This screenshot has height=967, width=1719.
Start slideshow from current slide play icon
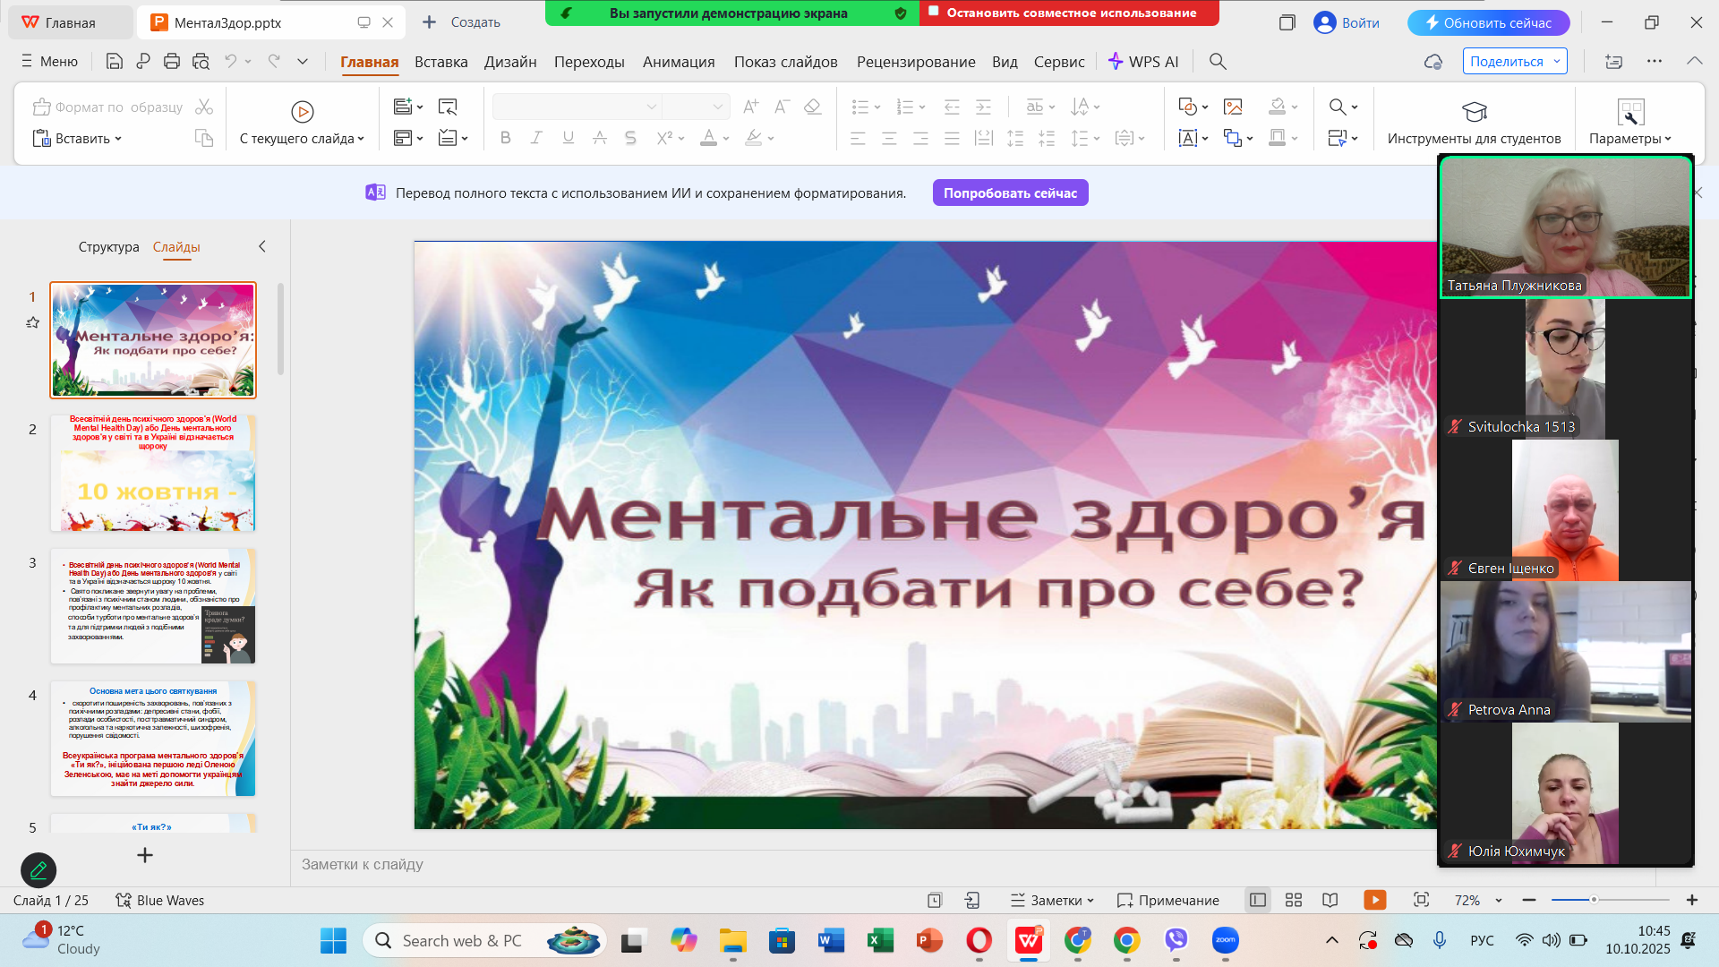click(x=302, y=111)
